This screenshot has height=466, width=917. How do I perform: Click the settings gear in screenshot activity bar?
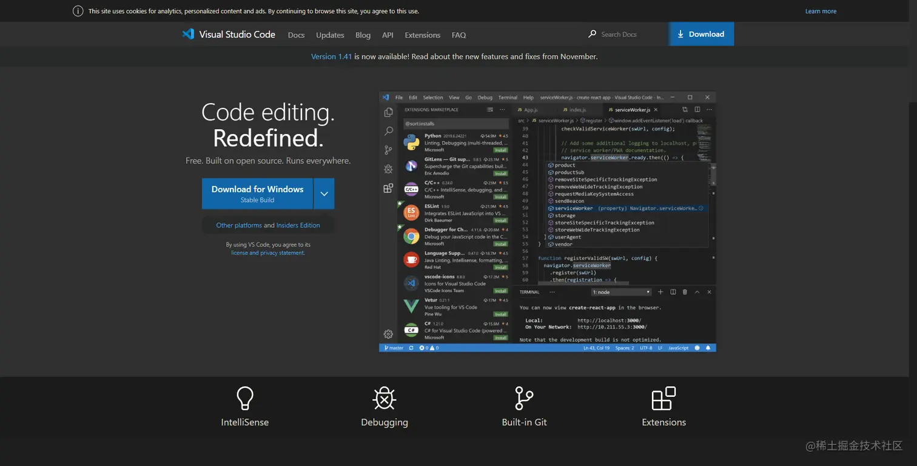[x=388, y=334]
